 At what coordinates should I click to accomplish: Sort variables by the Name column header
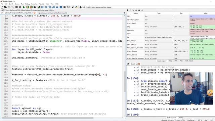click(136, 13)
